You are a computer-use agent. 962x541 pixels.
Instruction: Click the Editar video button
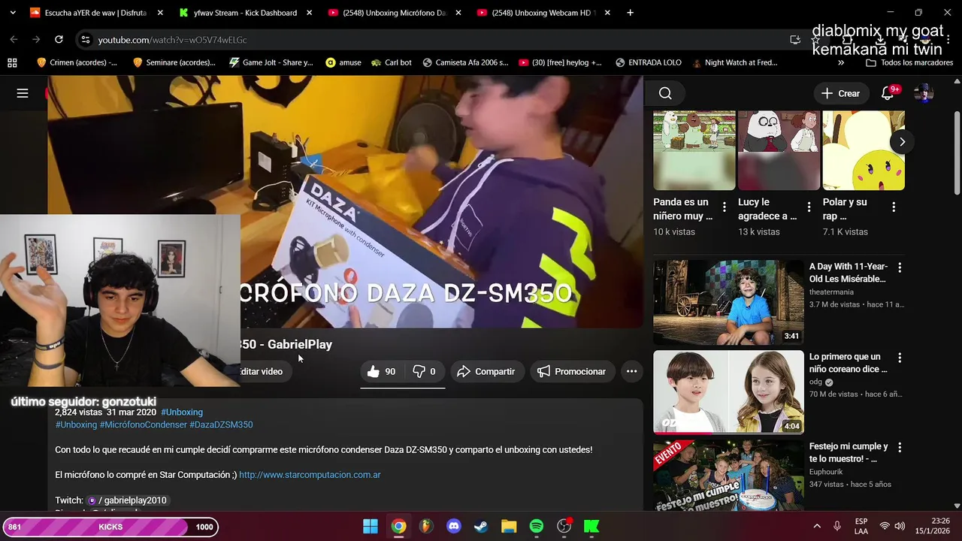262,371
